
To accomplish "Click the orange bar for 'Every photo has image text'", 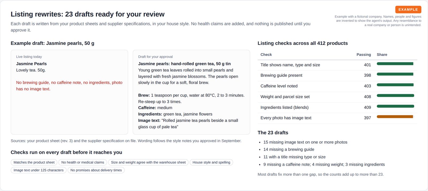I will coord(395,117).
